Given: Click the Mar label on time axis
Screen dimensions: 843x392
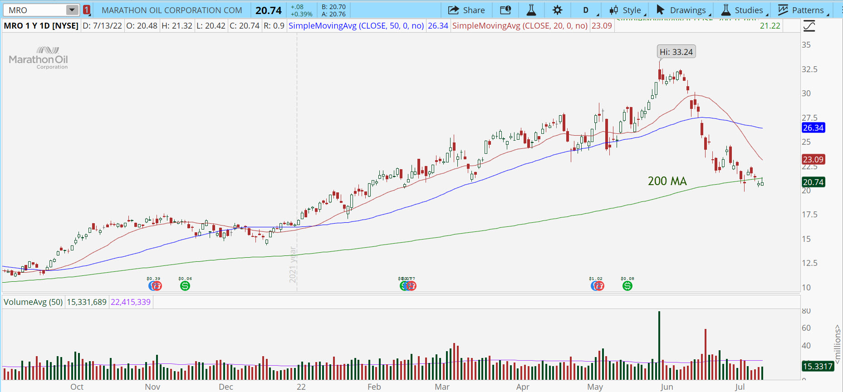Looking at the screenshot, I should coord(442,387).
